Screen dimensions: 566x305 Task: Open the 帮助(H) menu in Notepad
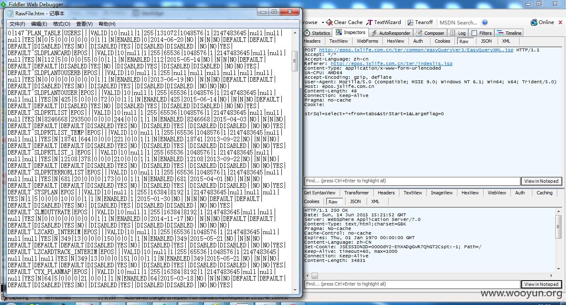(107, 24)
